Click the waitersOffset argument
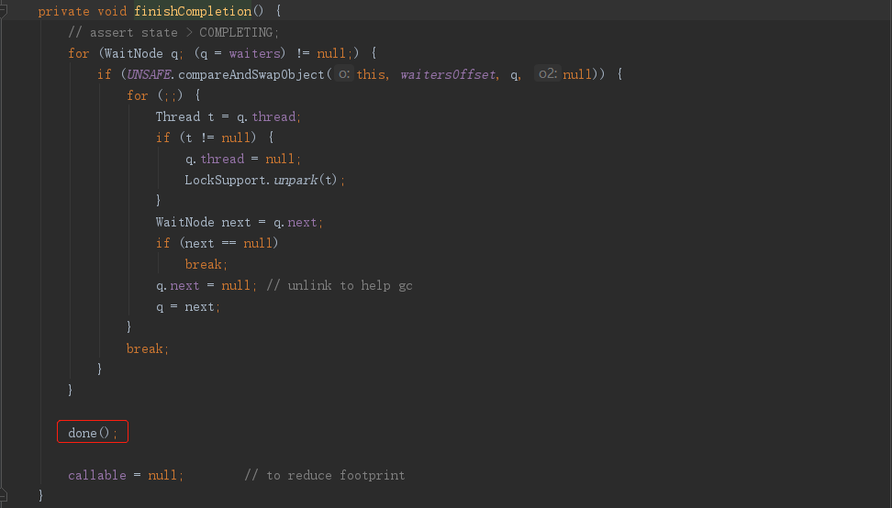The image size is (892, 508). [448, 74]
